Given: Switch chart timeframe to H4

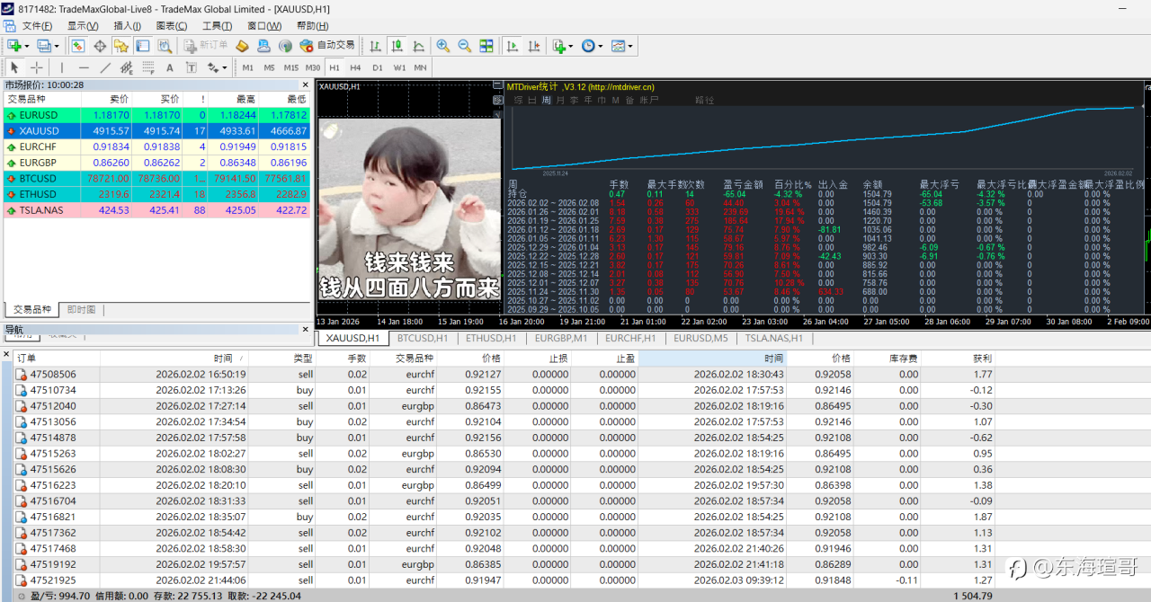Looking at the screenshot, I should (x=356, y=67).
